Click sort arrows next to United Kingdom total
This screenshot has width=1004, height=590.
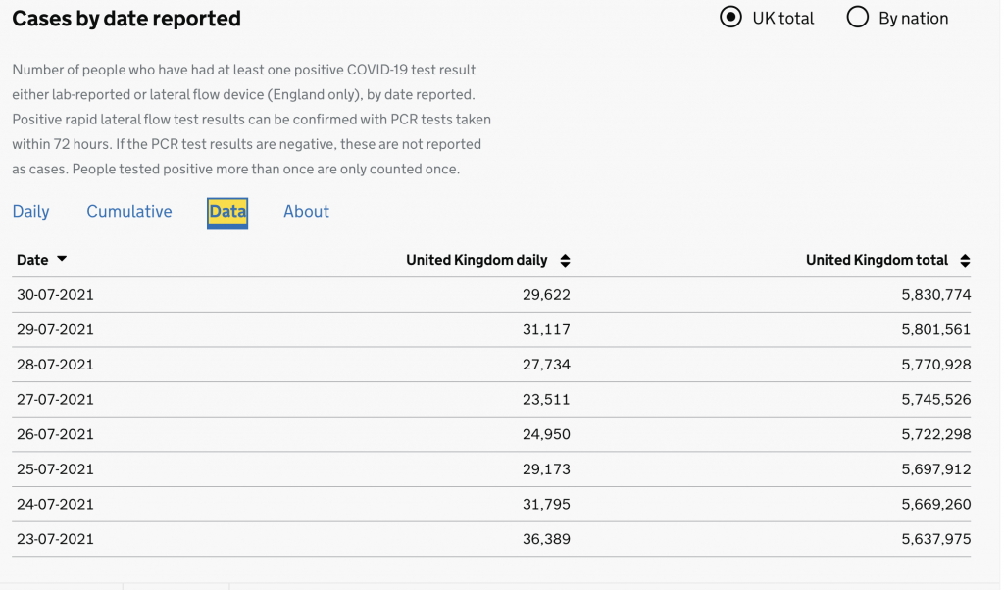click(x=965, y=261)
